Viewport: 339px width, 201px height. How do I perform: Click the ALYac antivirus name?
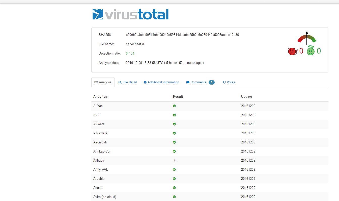(98, 106)
